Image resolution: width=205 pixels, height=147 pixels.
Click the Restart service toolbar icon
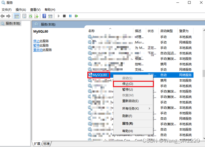(76, 16)
